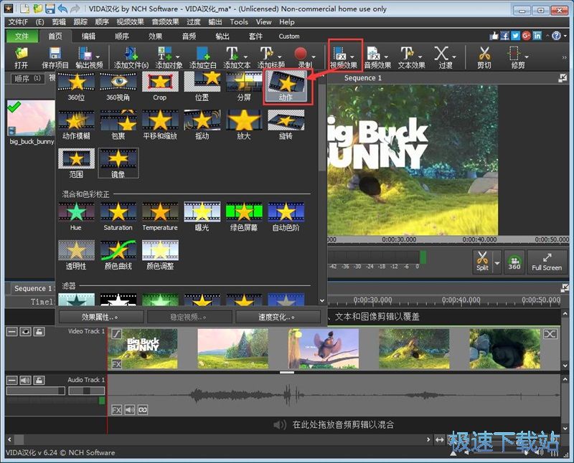Select the 范围 effect
This screenshot has height=463, width=574.
(x=76, y=163)
